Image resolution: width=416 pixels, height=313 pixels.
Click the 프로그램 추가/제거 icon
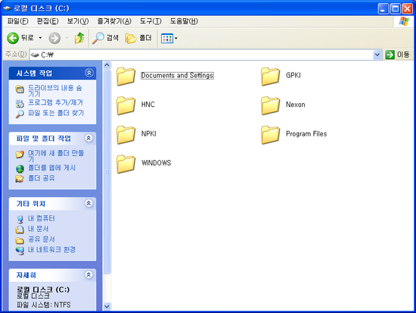[x=20, y=103]
